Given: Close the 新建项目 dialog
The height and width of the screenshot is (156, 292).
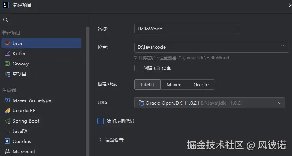Looking at the screenshot, I should pyautogui.click(x=290, y=5).
